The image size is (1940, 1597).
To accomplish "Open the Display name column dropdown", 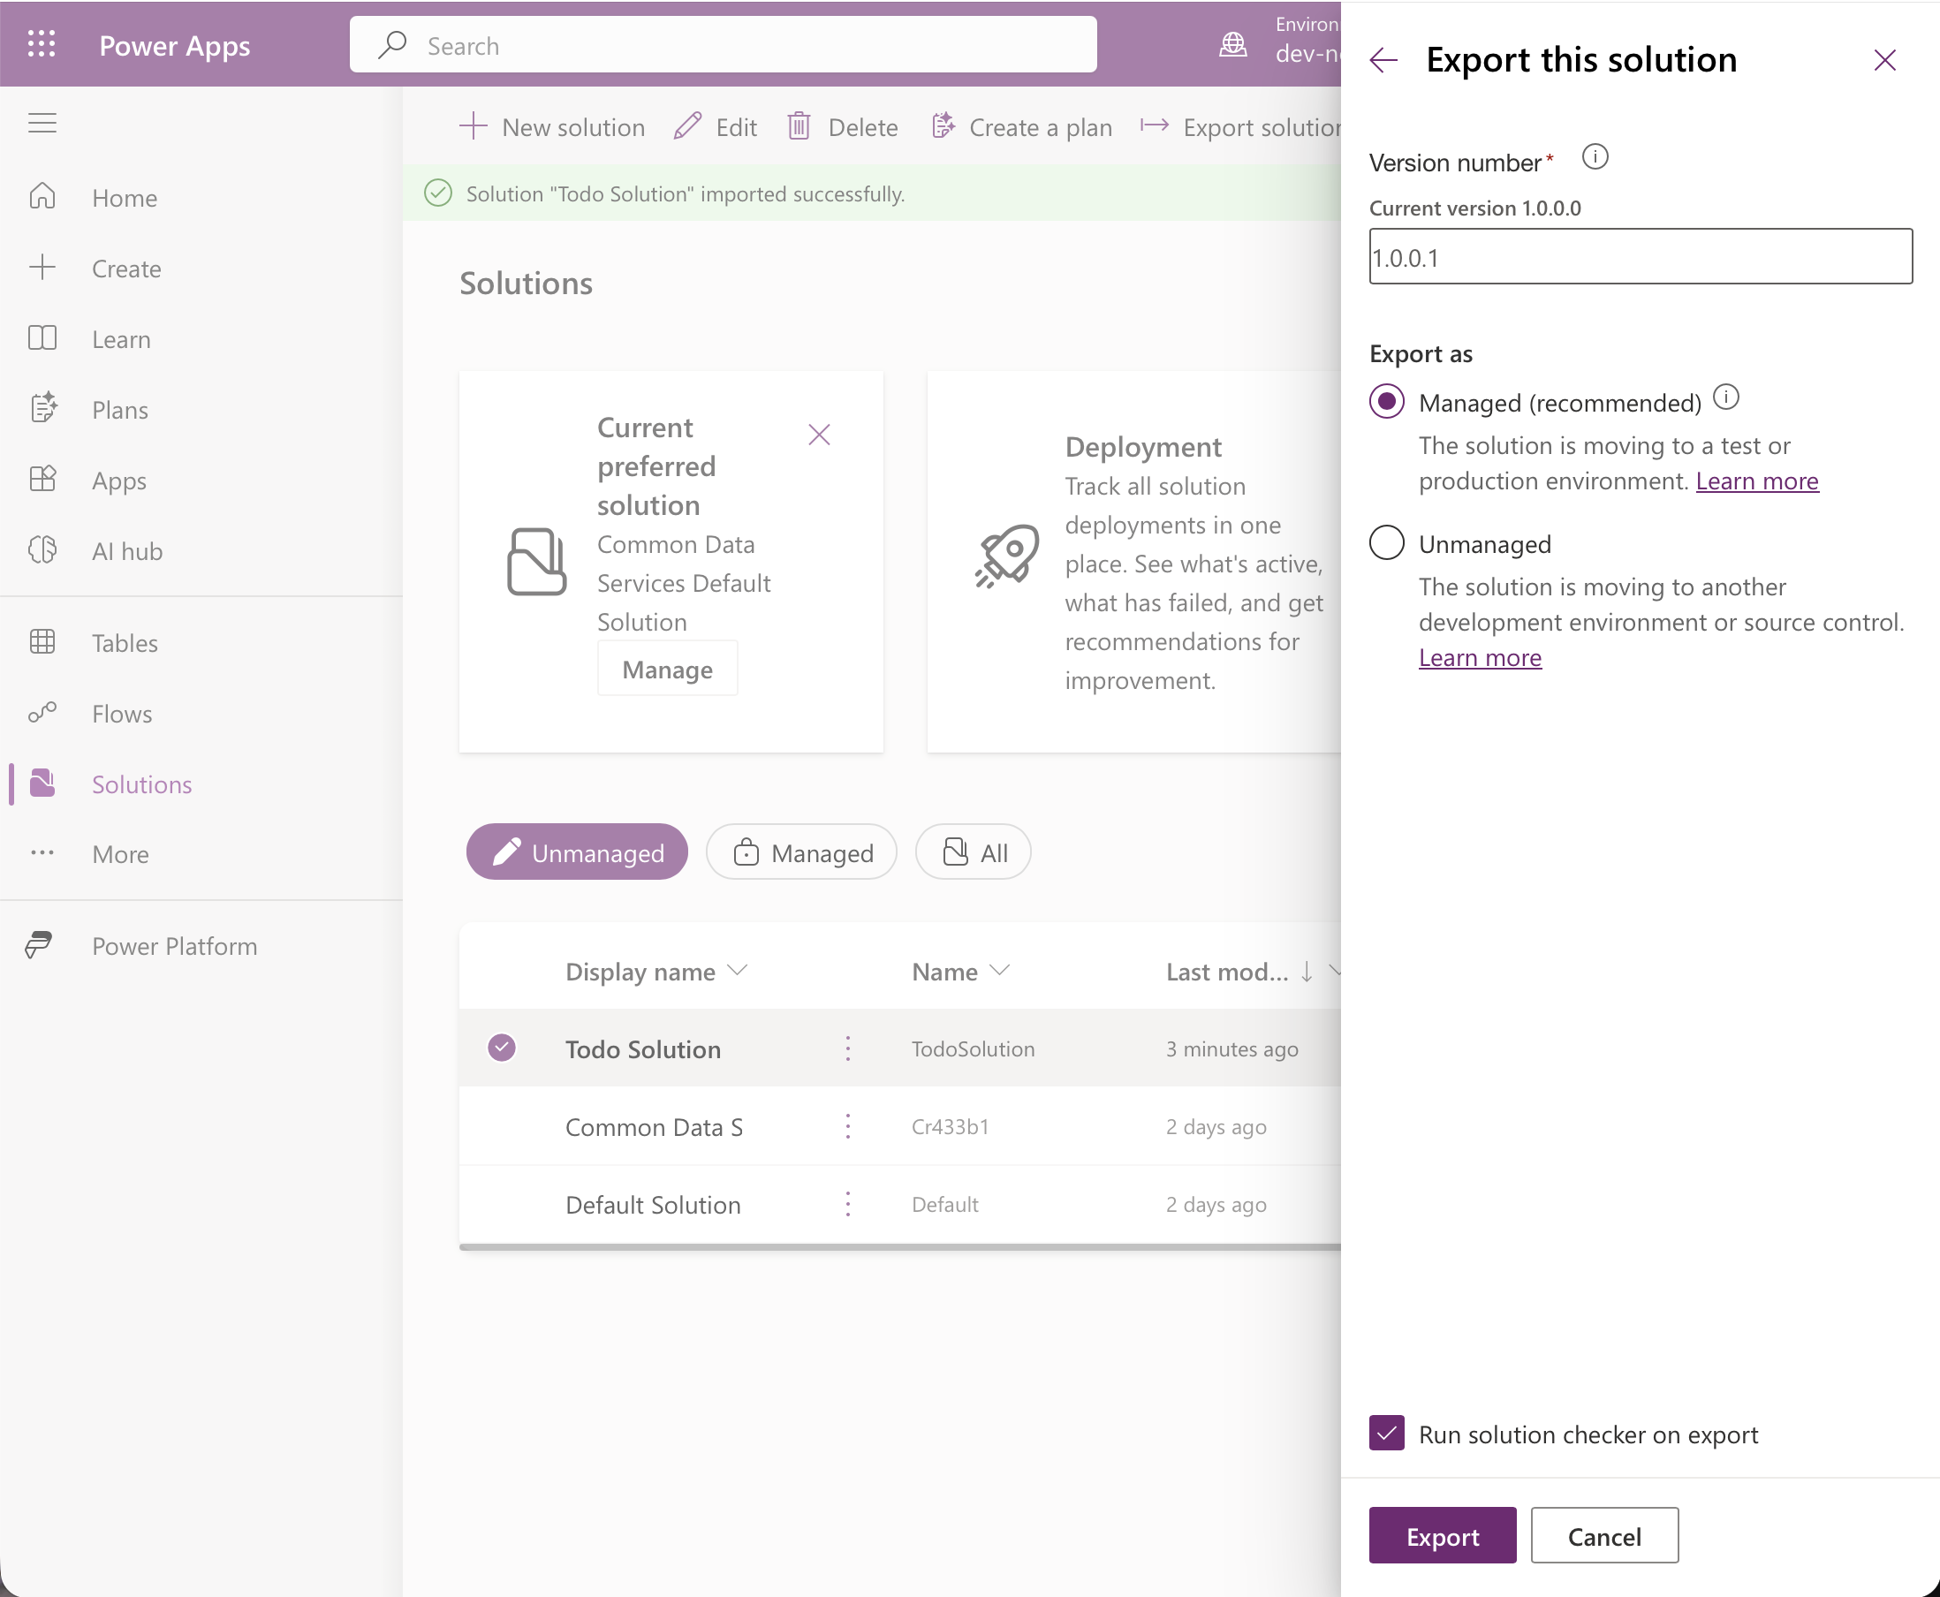I will (738, 971).
